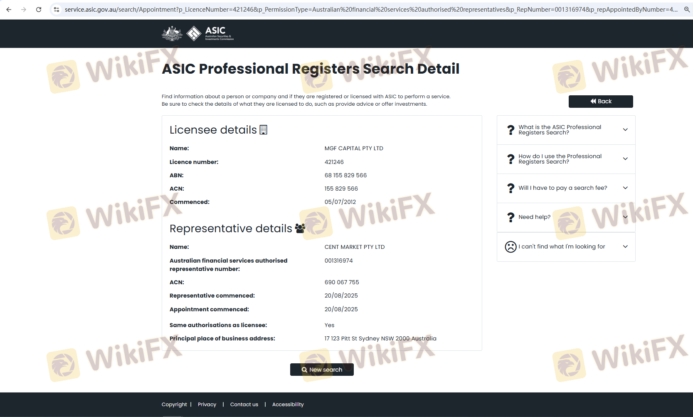Click the browser forward arrow icon
The height and width of the screenshot is (417, 693).
[x=24, y=10]
